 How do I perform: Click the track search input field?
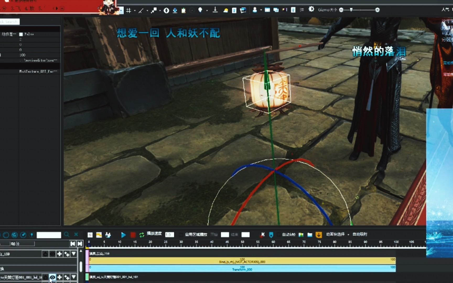pos(49,235)
